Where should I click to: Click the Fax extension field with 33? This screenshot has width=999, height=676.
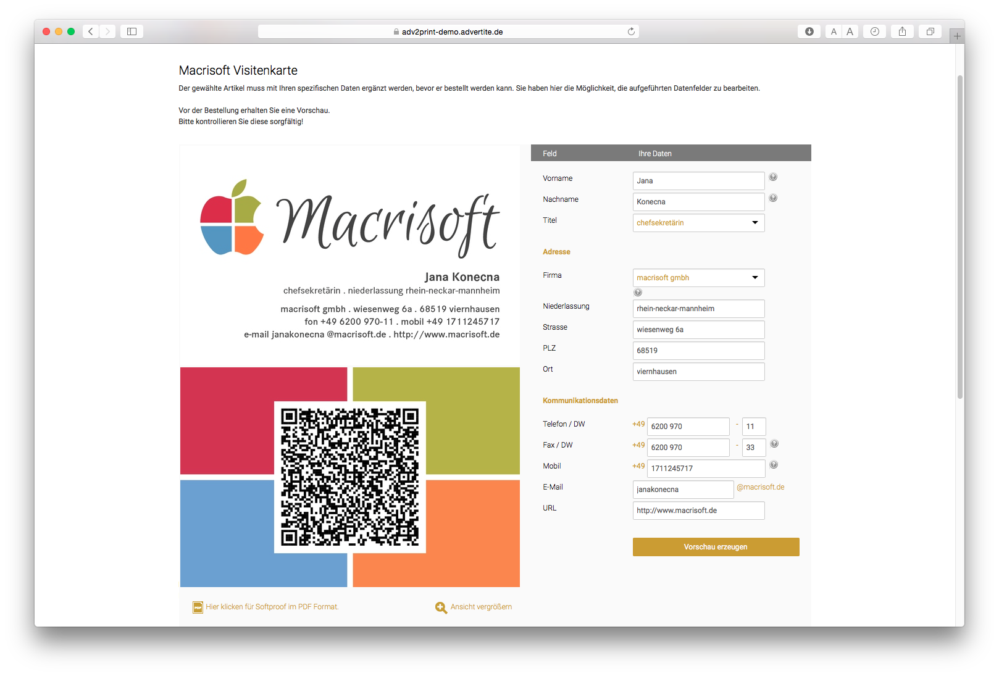coord(754,448)
